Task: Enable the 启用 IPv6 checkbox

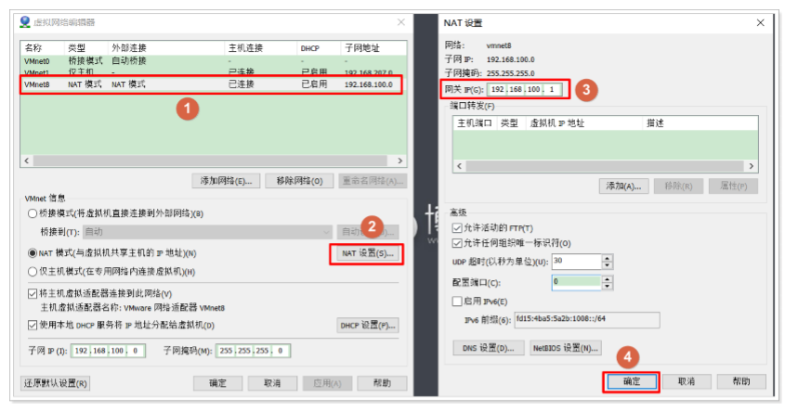Action: [456, 301]
